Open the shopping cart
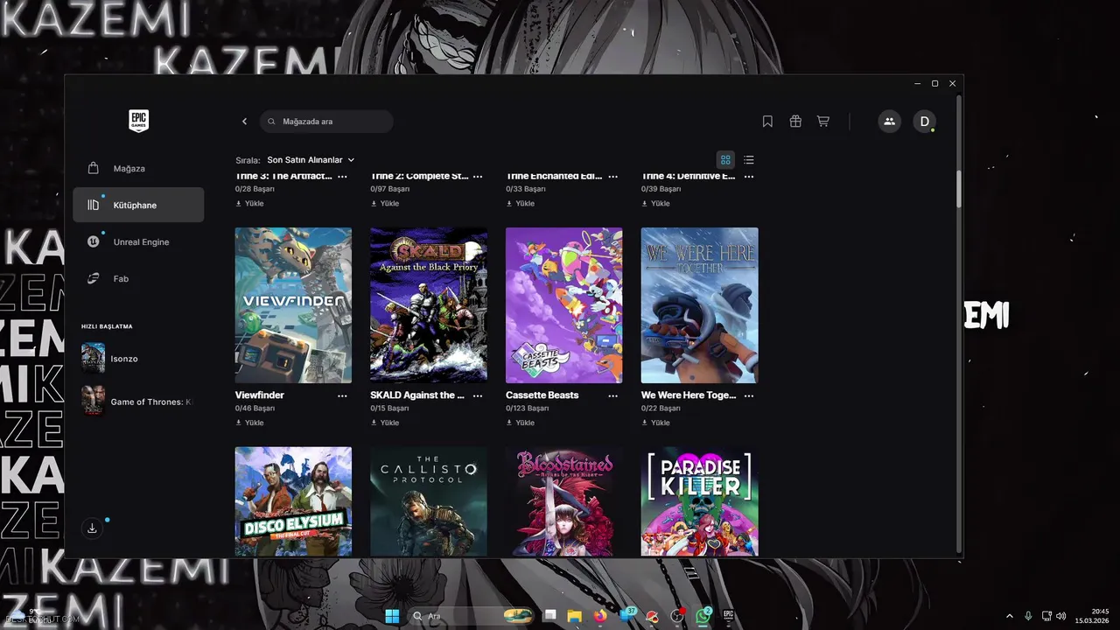 [823, 122]
